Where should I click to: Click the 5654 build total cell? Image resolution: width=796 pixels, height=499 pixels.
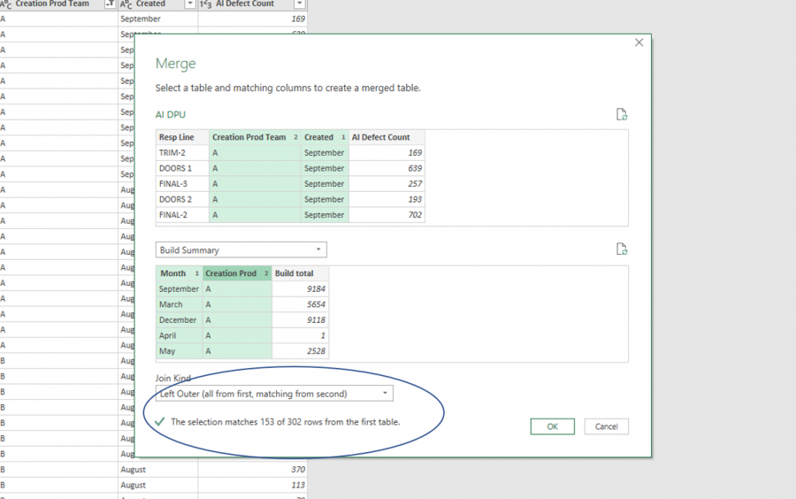[300, 304]
